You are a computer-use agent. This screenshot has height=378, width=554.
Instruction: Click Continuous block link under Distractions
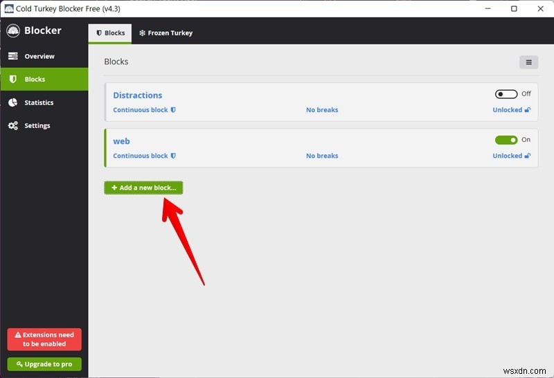pyautogui.click(x=141, y=110)
